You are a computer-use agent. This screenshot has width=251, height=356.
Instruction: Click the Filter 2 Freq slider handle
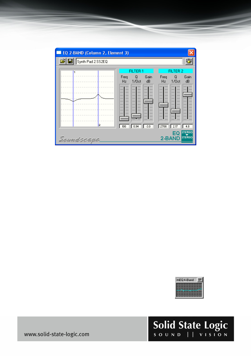(x=164, y=105)
